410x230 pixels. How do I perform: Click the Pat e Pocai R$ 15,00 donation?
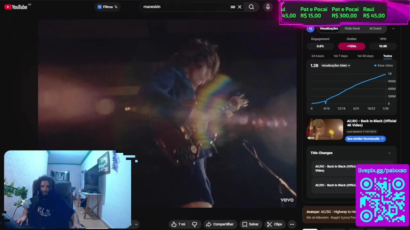tap(314, 12)
